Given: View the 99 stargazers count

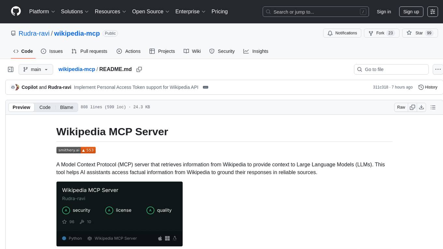Looking at the screenshot, I should click(x=429, y=33).
